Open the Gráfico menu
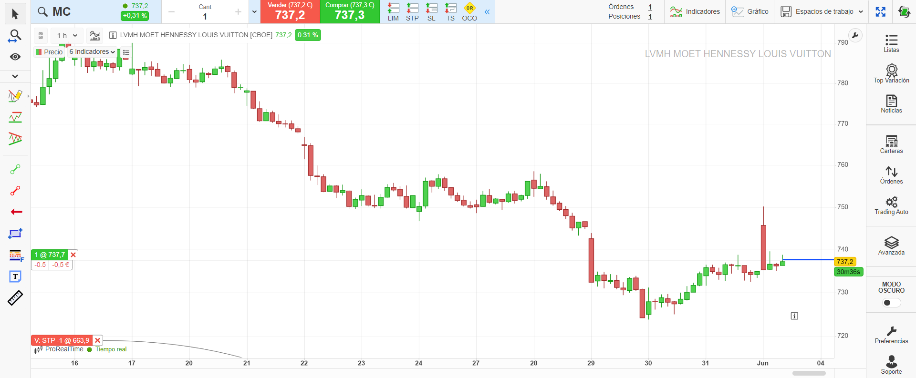 [x=750, y=12]
